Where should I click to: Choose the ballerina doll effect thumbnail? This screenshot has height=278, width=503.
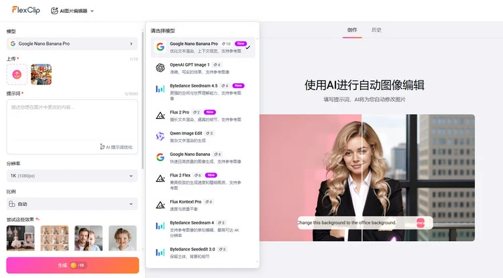pos(21,238)
